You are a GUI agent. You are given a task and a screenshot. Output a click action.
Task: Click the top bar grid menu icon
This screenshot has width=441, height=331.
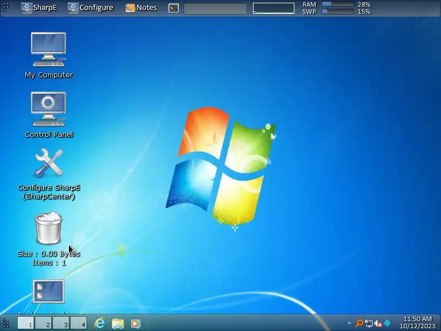[x=6, y=7]
